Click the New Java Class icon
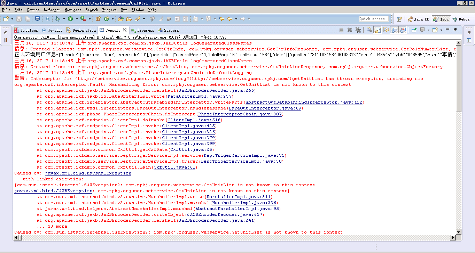The height and width of the screenshot is (253, 475). 106,19
